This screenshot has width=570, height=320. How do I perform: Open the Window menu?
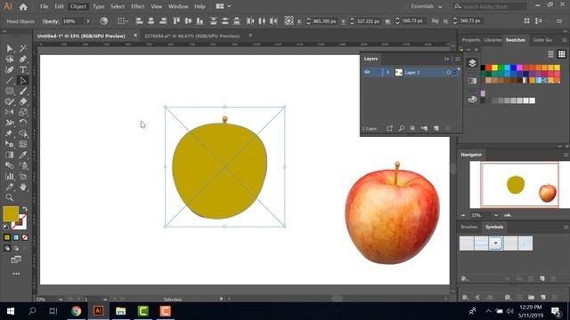click(178, 6)
